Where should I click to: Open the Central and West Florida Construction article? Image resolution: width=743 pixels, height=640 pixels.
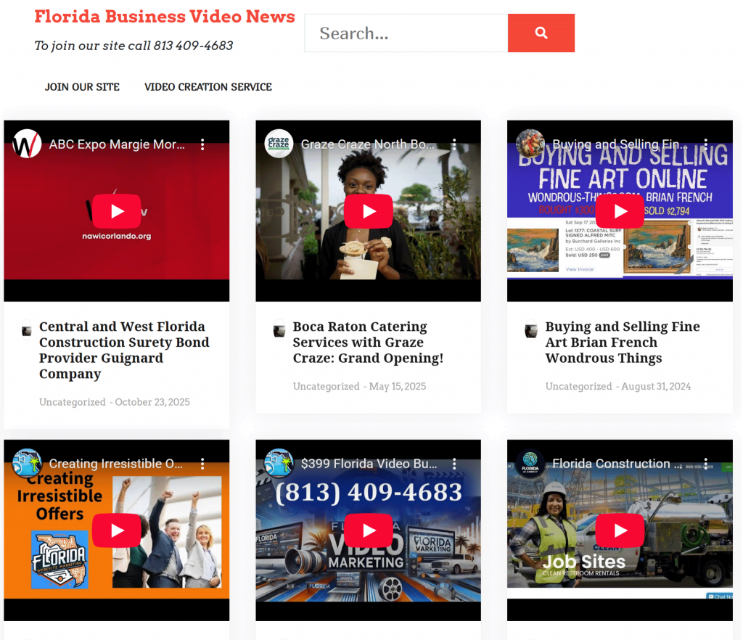[124, 350]
